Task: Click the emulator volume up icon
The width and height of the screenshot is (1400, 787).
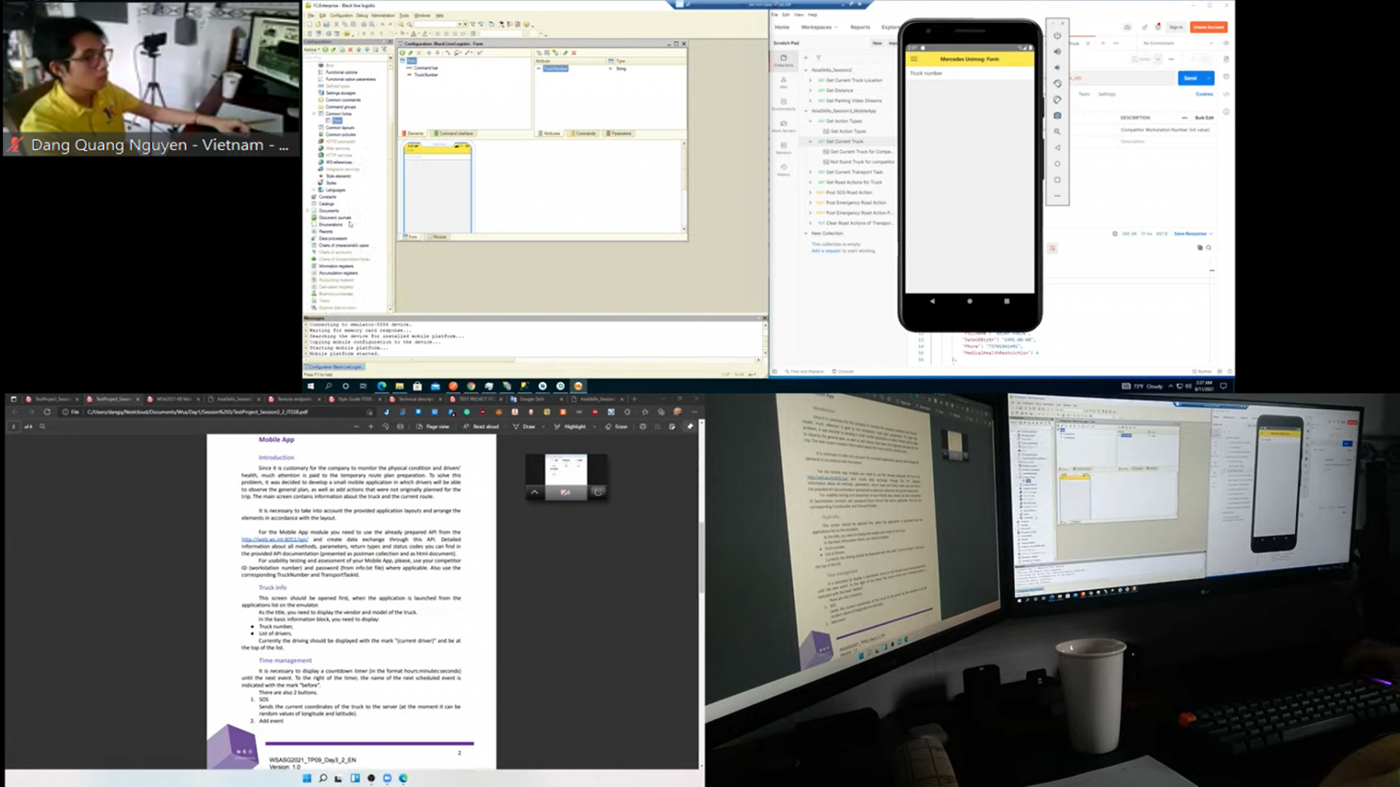Action: (1057, 51)
